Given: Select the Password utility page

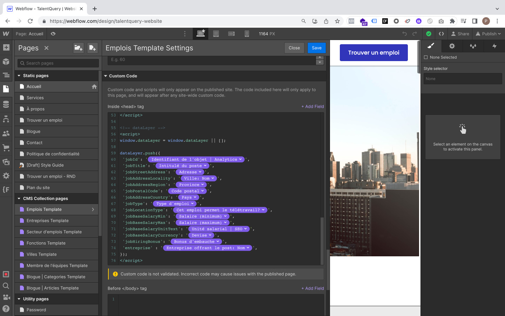Looking at the screenshot, I should 56,310.
